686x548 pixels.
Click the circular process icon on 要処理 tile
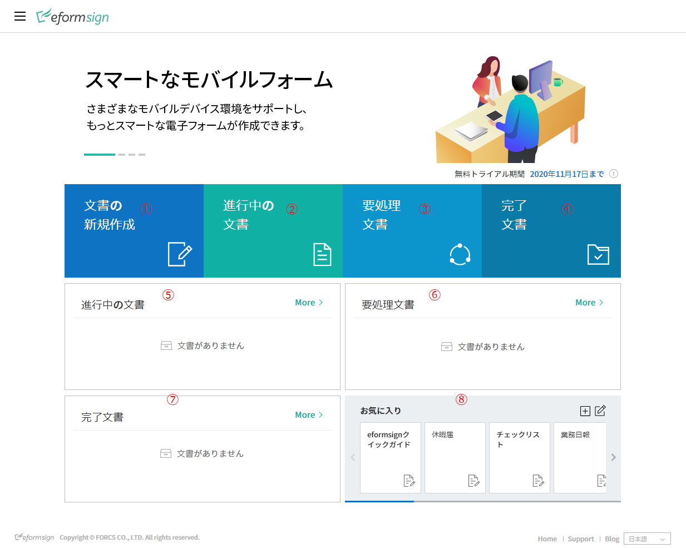pyautogui.click(x=460, y=254)
